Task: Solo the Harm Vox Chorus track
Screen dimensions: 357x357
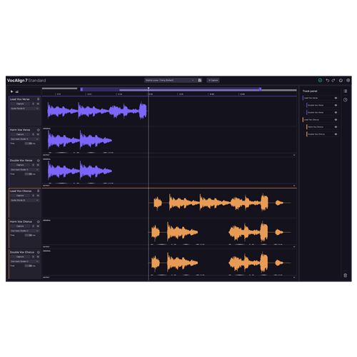Action: [x=33, y=226]
